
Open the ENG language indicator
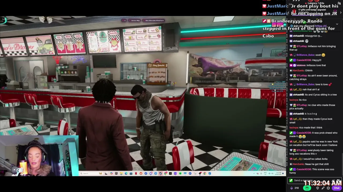click(266, 174)
